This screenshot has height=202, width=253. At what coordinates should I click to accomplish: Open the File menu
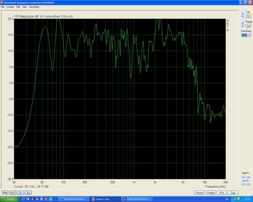coord(3,7)
